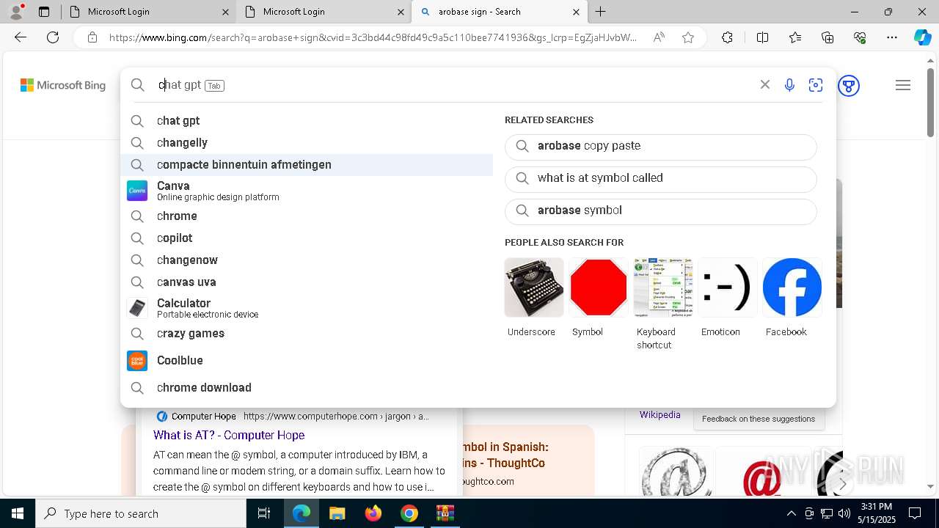Launch Chrome from taskbar
Viewport: 939px width, 528px height.
tap(409, 513)
